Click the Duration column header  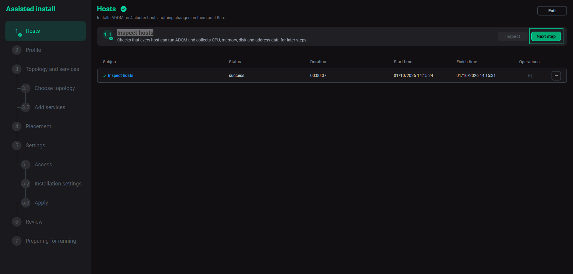point(318,62)
